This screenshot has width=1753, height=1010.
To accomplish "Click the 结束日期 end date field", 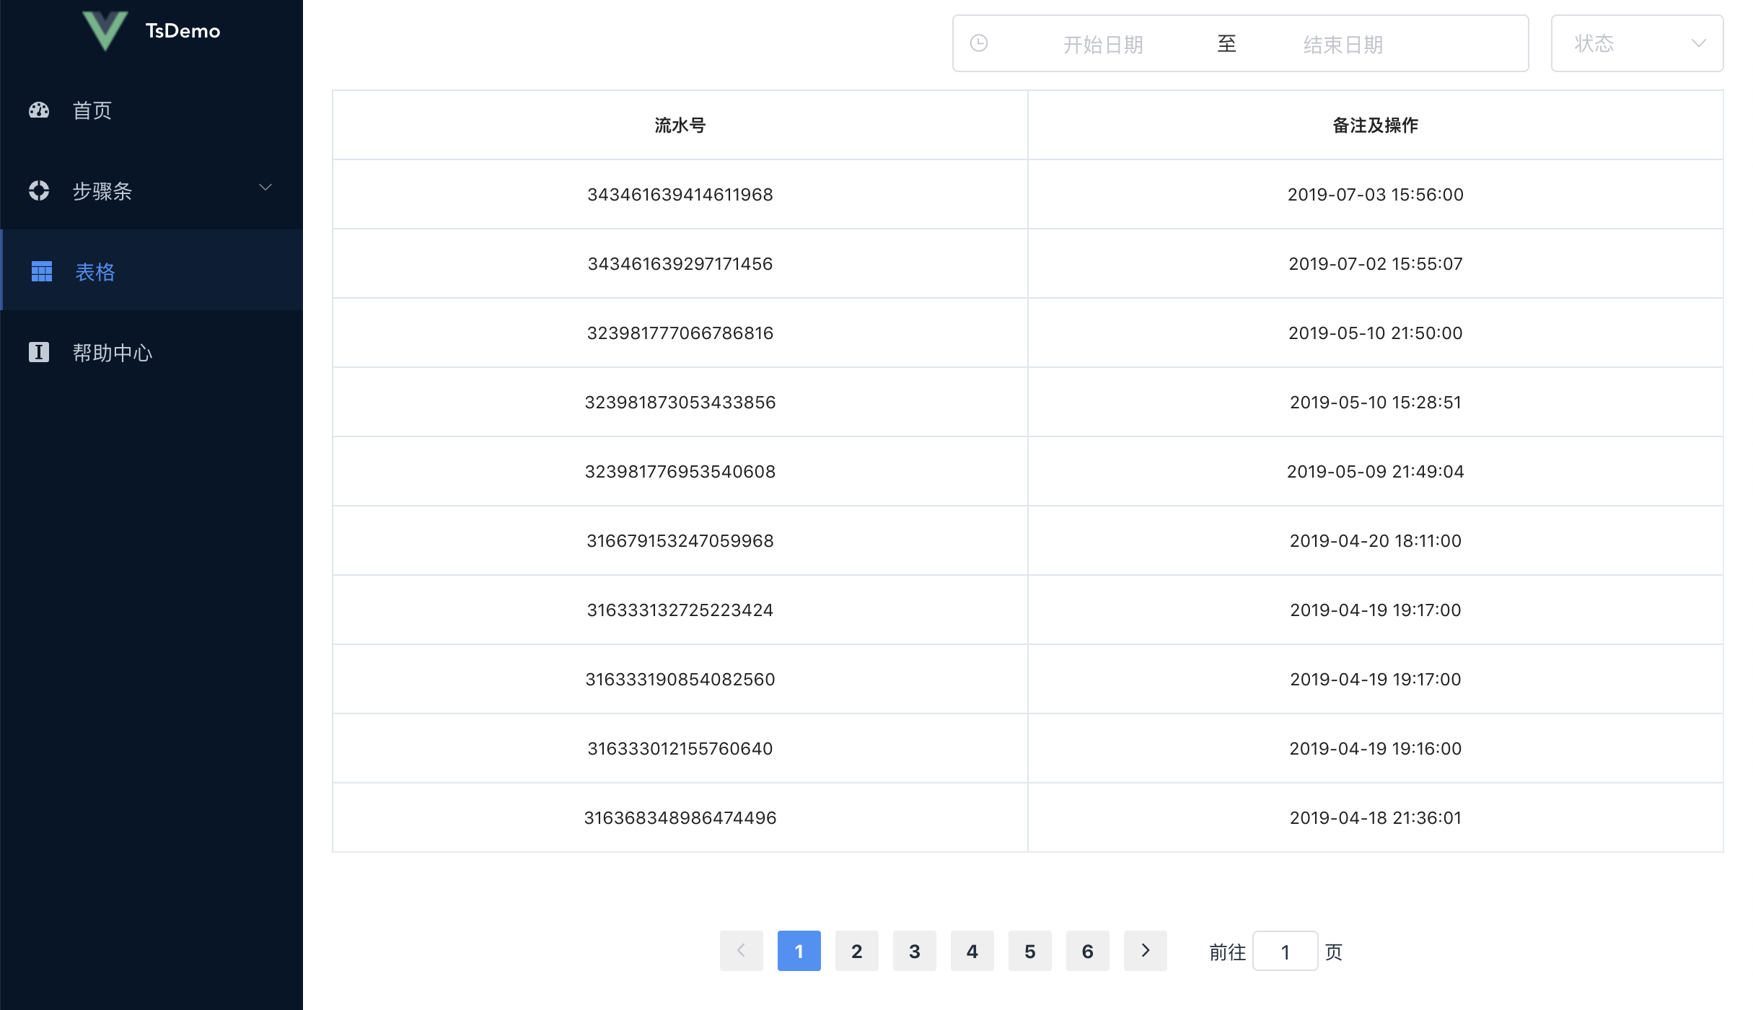I will tap(1343, 45).
